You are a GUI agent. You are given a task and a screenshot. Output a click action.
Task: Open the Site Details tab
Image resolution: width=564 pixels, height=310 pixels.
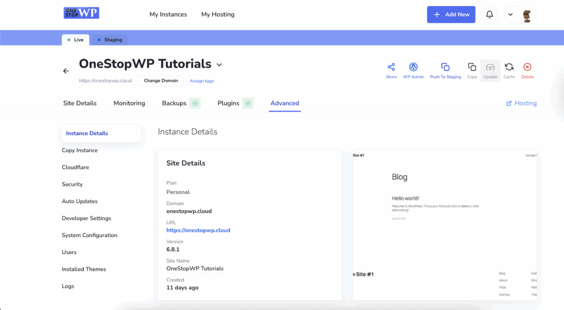(80, 103)
